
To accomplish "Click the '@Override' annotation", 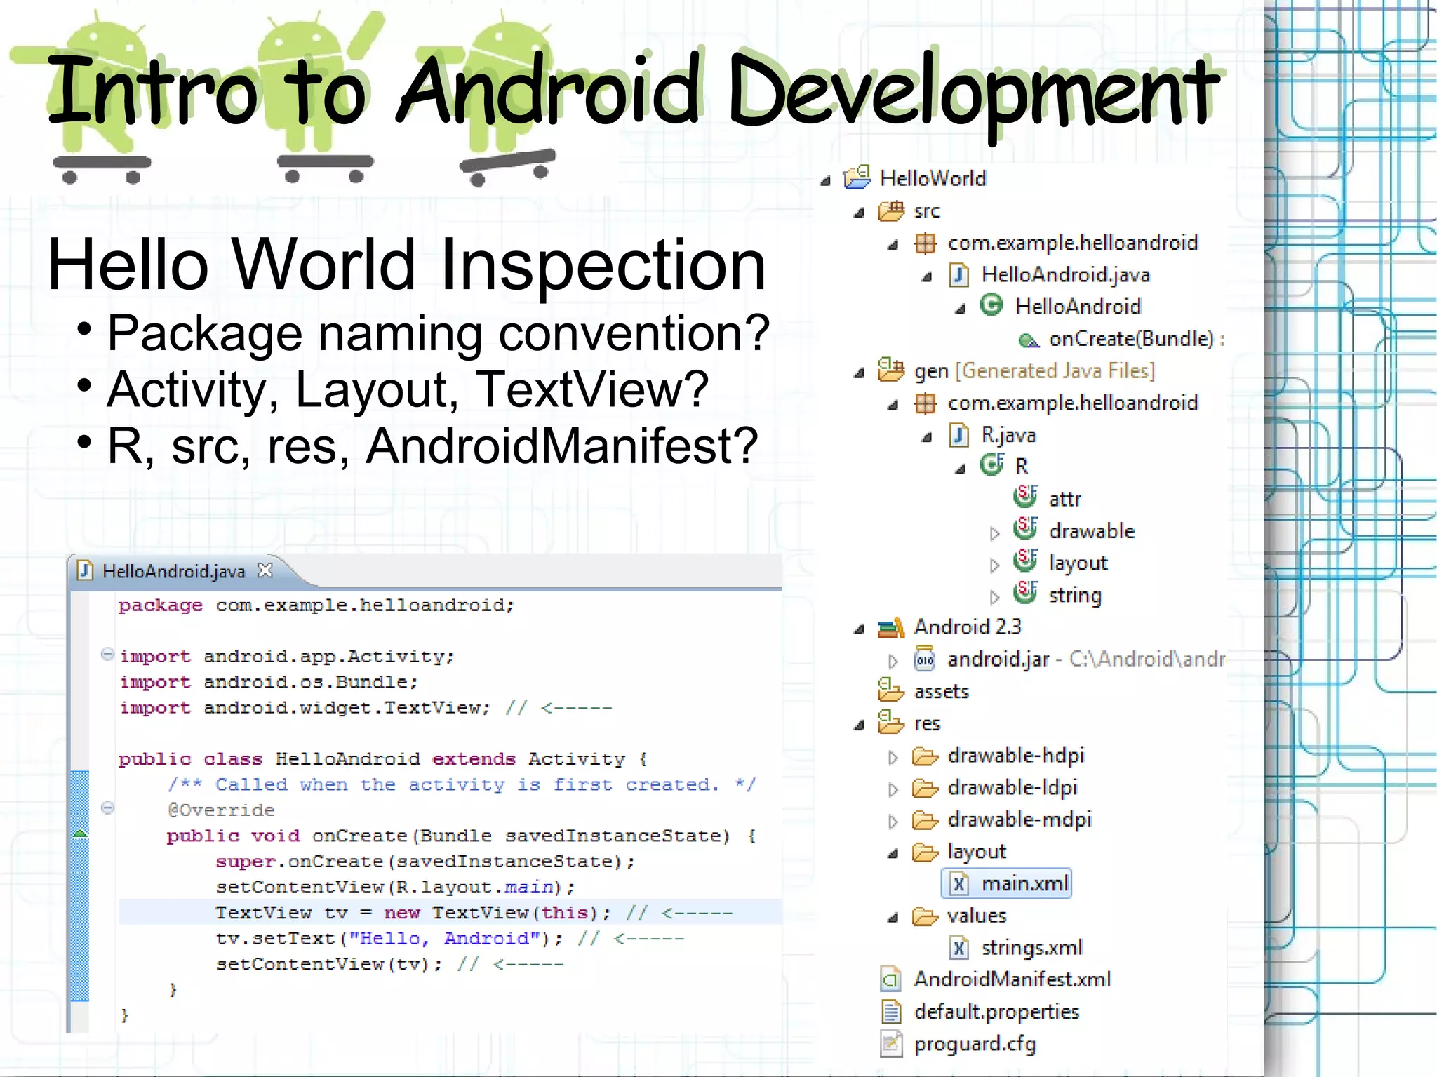I will pyautogui.click(x=221, y=810).
